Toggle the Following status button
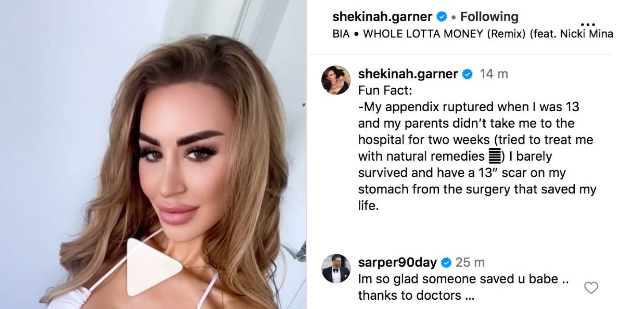 (x=489, y=17)
